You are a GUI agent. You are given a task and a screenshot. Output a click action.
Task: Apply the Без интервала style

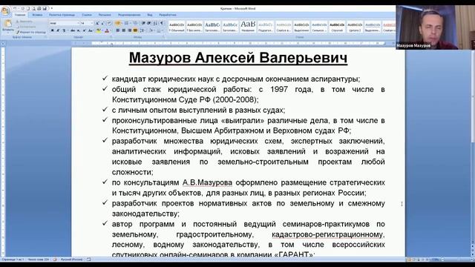tap(194, 27)
